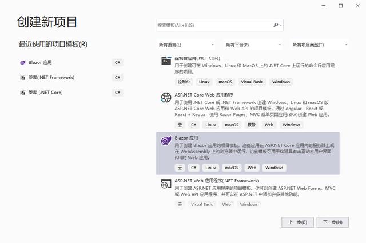Click Visual Basic tag on ASP.NET Web Framework template
366x243 pixels.
pyautogui.click(x=202, y=205)
